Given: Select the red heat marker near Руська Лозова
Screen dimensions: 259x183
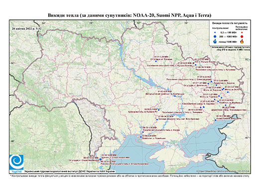Looking at the screenshot, I should 193,63.
